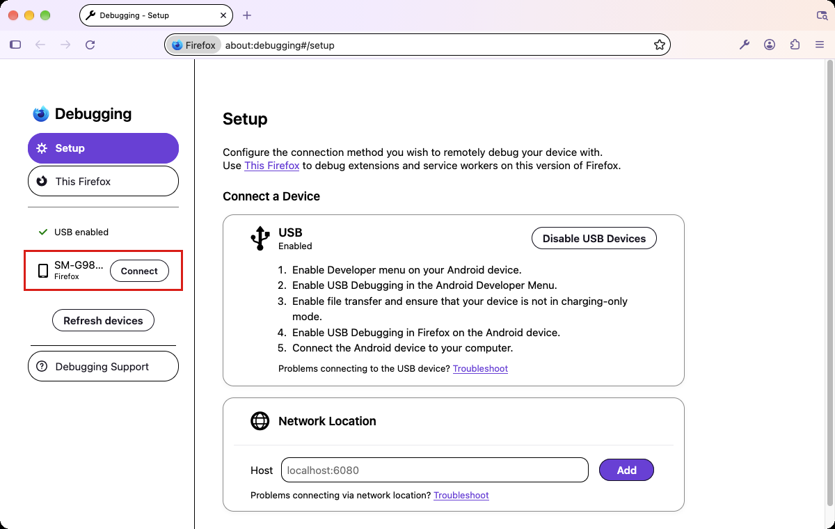835x529 pixels.
Task: Click the Network Location globe icon
Action: (x=260, y=421)
